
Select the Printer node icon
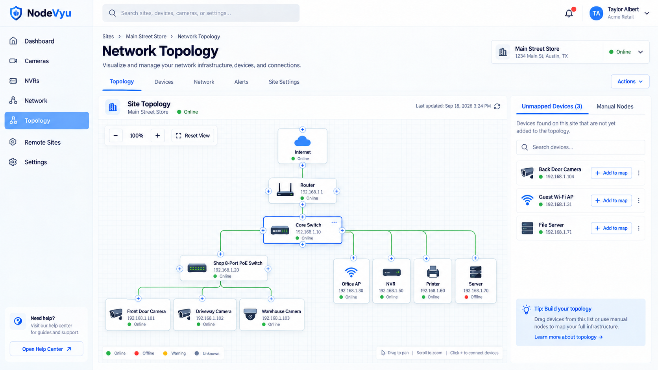click(433, 272)
